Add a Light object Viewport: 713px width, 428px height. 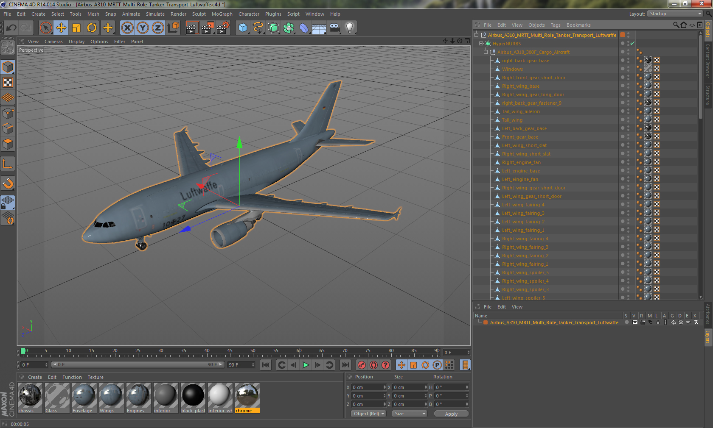coord(350,28)
